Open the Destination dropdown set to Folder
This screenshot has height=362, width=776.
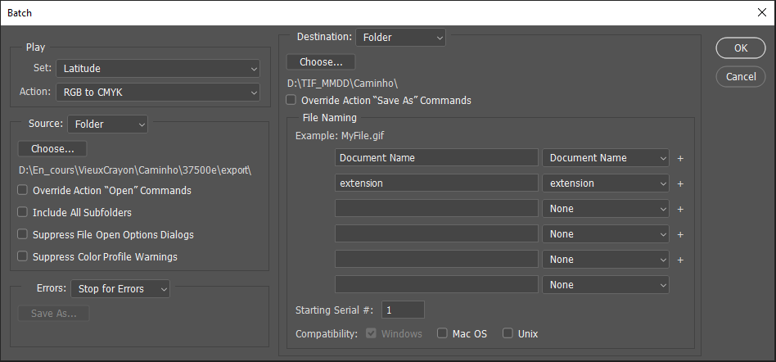click(x=400, y=38)
